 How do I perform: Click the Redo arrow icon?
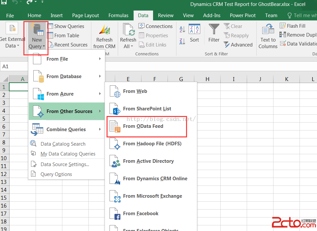[x=29, y=2]
